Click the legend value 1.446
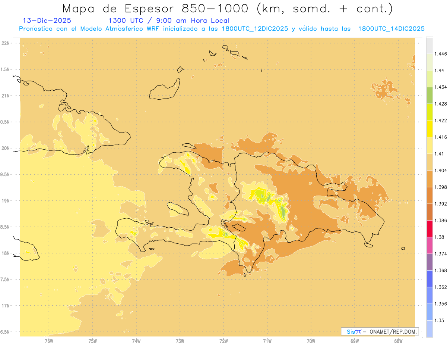Screen dimensions: 447x346 pos(441,54)
